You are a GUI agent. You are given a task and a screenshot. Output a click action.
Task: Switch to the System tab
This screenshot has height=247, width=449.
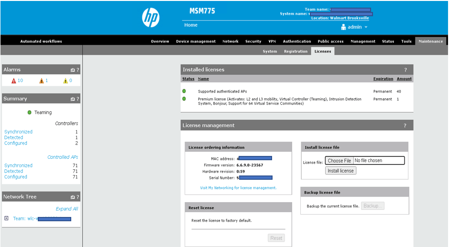click(270, 51)
